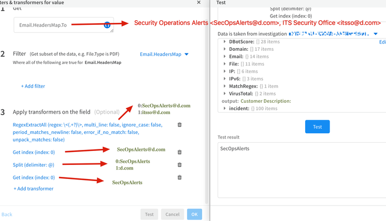Open the first Get index (index: 0) transformer
The width and height of the screenshot is (386, 221).
pyautogui.click(x=34, y=152)
